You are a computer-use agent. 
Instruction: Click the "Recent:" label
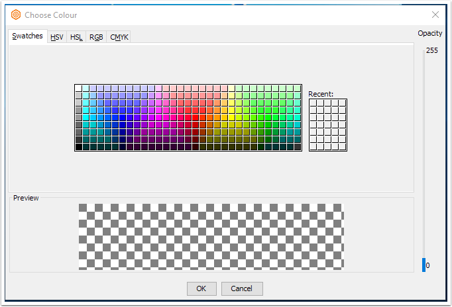tap(321, 94)
